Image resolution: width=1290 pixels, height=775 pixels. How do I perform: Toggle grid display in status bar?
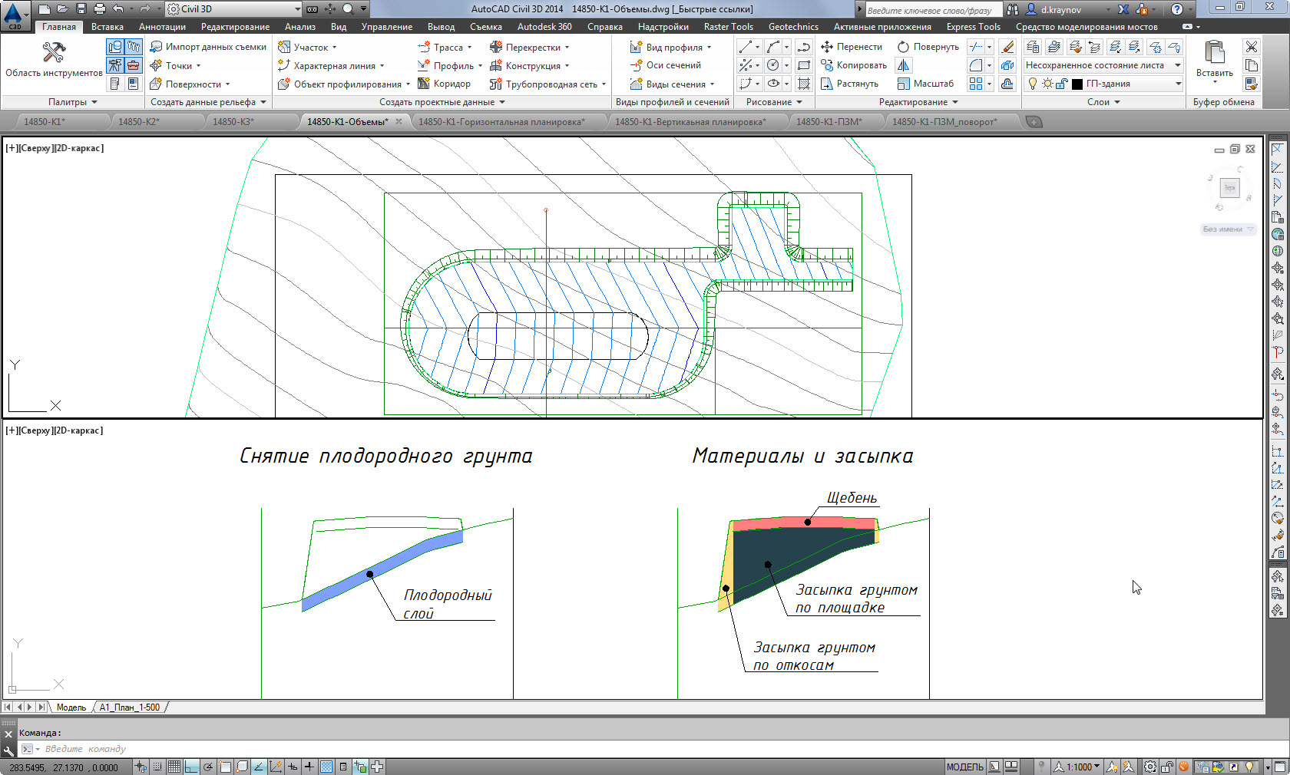tap(174, 767)
